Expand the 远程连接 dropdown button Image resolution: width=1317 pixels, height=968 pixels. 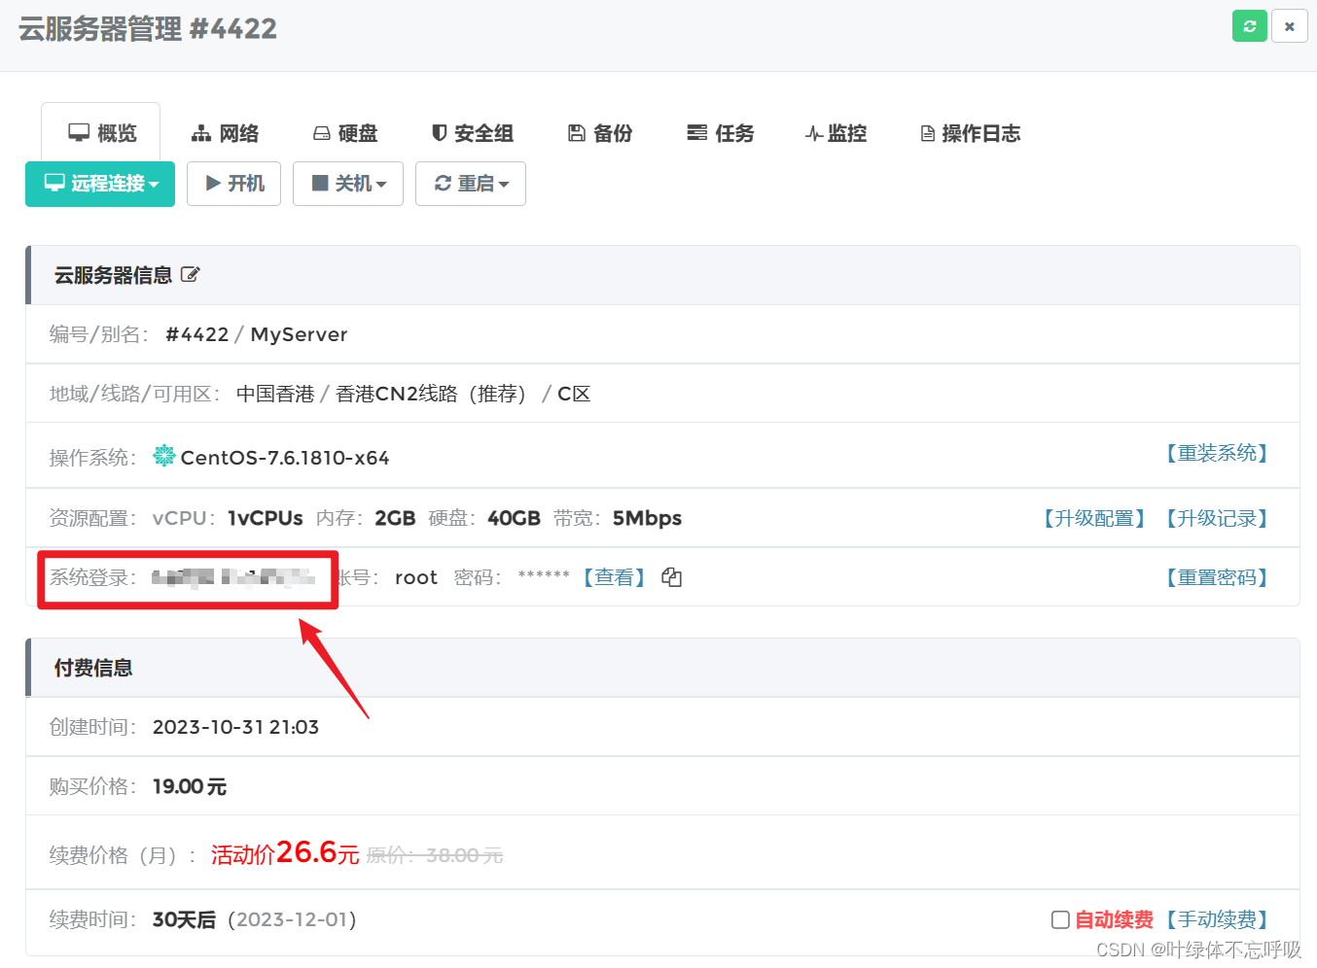[100, 184]
